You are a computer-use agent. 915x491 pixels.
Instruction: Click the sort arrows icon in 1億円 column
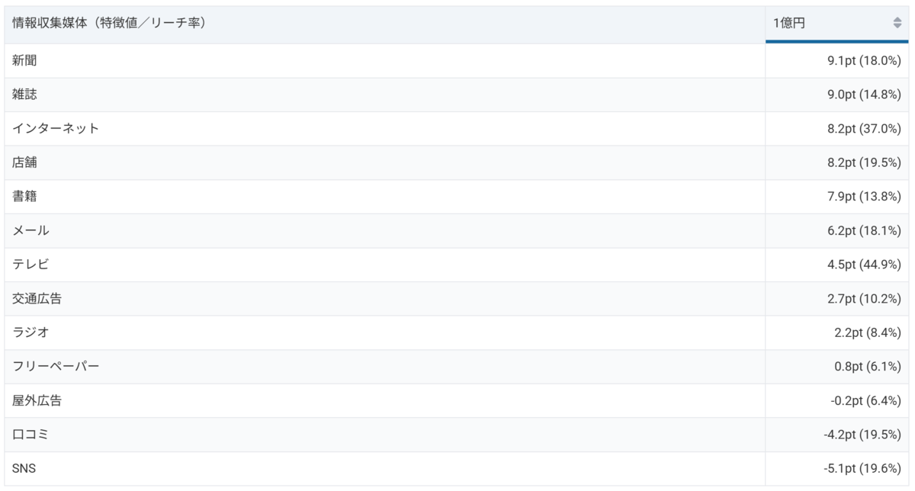[x=897, y=24]
